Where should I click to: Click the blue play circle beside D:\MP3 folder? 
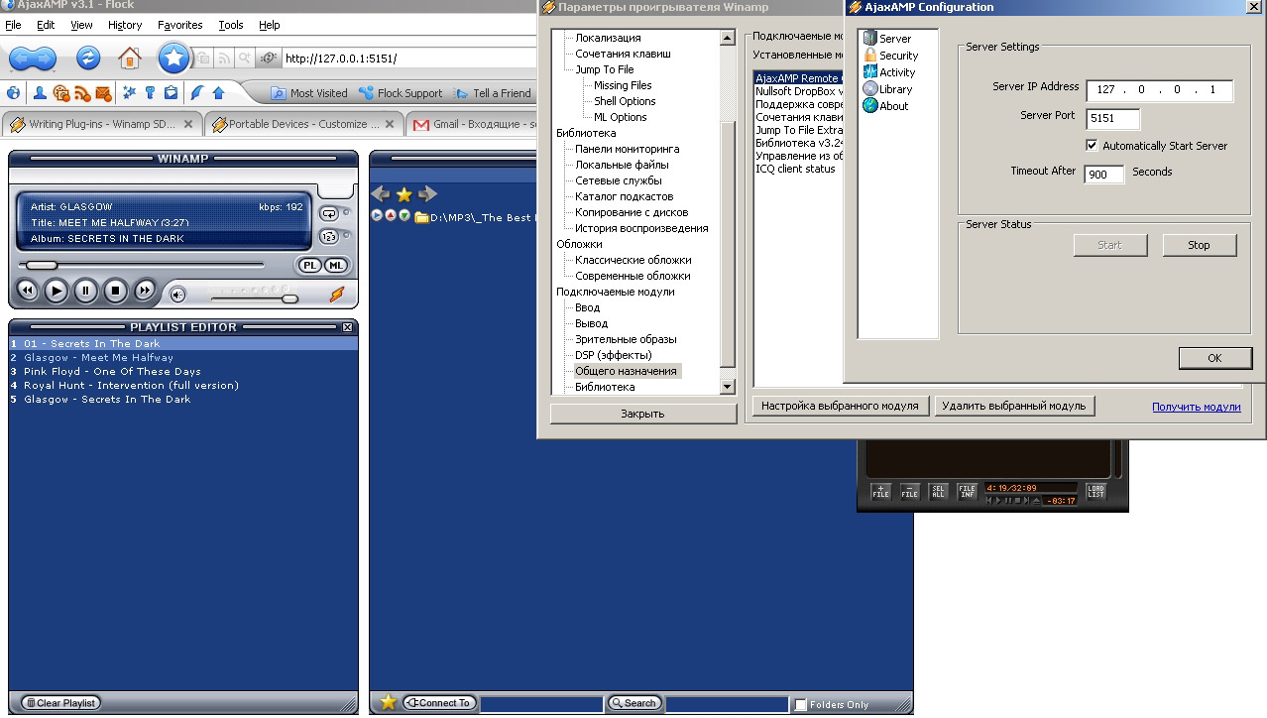pyautogui.click(x=377, y=216)
